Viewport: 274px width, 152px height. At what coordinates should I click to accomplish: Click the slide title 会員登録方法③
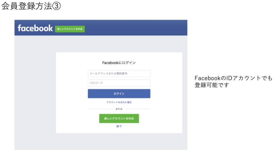31,6
